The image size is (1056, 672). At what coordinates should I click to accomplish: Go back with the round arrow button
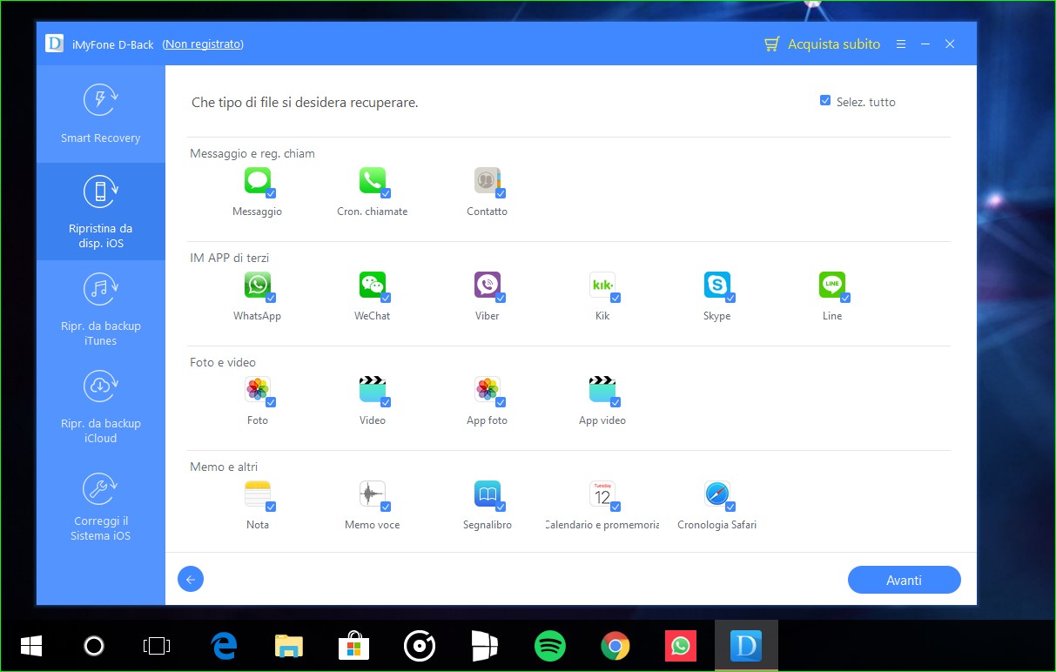point(191,580)
